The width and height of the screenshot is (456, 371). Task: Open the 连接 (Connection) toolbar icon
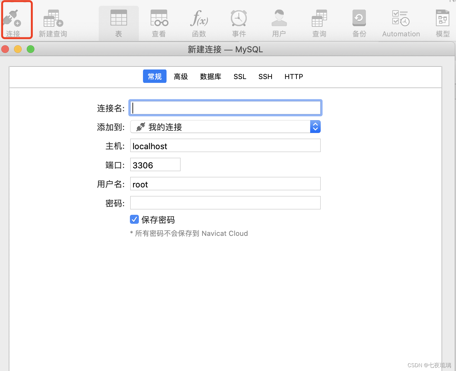tap(13, 23)
